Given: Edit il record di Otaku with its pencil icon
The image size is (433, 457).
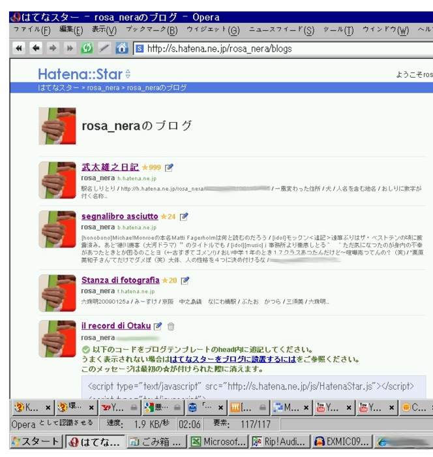Looking at the screenshot, I should point(158,326).
